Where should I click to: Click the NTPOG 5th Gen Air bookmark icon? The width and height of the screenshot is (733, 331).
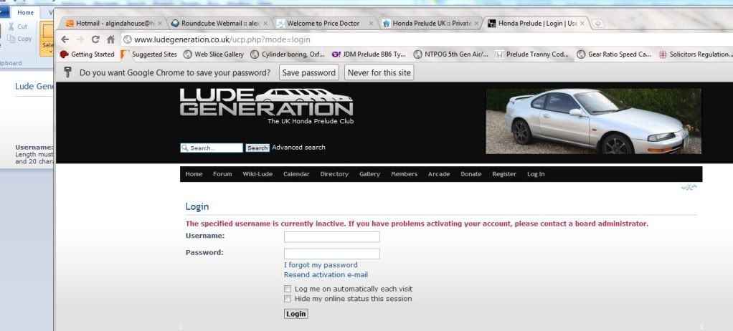417,54
